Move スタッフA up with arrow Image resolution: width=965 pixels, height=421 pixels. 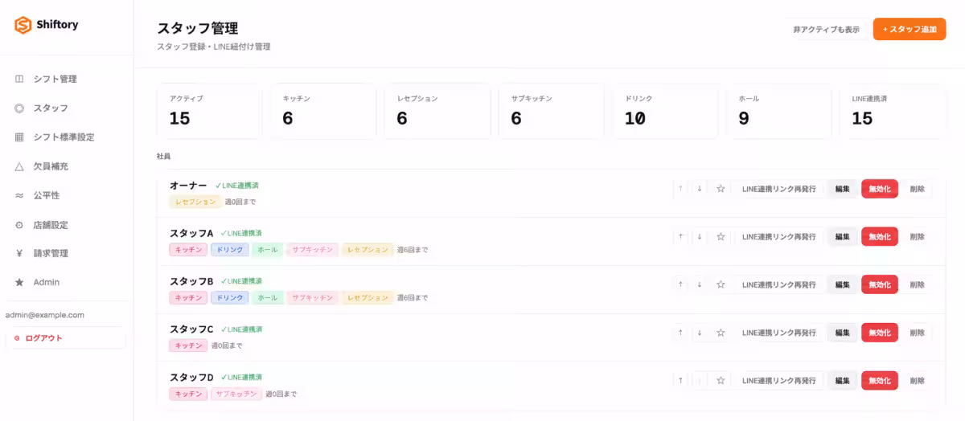[x=680, y=237]
